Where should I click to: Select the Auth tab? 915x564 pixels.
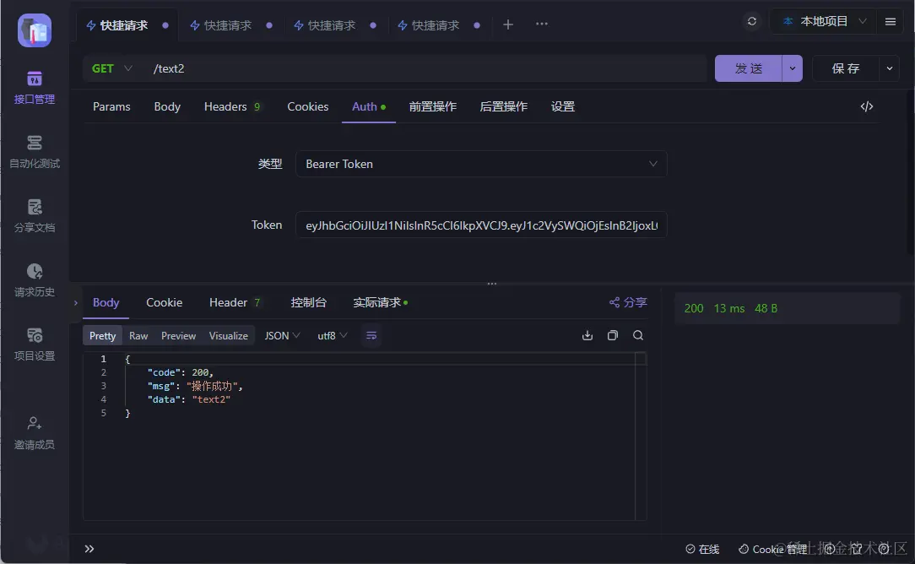tap(368, 106)
